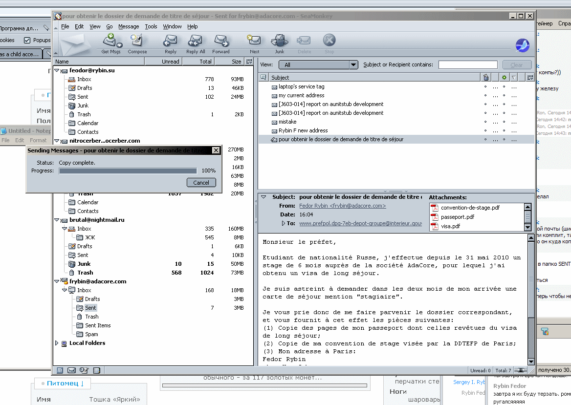Collapse frybin@adacore.com account

[x=57, y=281]
